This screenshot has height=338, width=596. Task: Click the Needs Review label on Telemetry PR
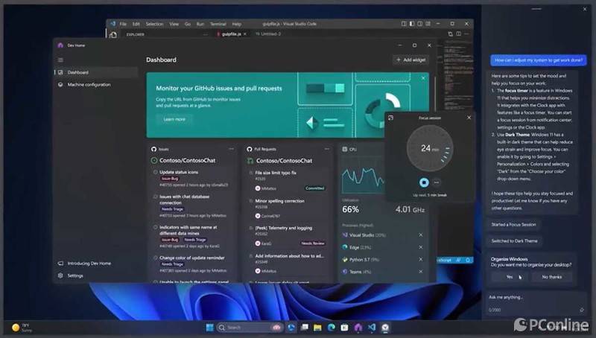click(313, 243)
